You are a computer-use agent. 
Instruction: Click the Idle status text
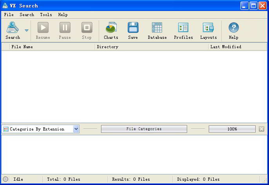(18, 179)
